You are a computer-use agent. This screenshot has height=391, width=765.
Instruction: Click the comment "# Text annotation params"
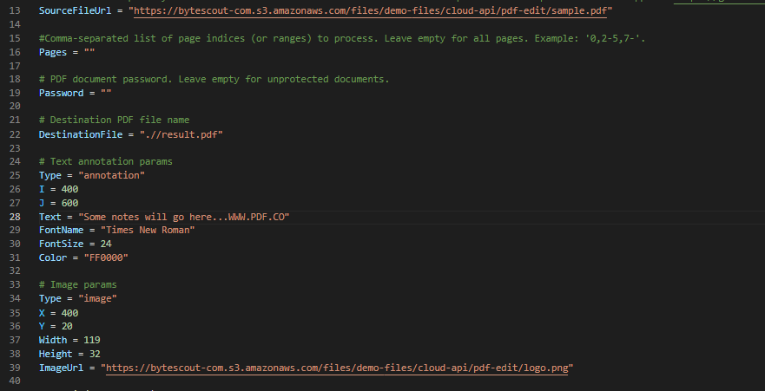pyautogui.click(x=106, y=161)
